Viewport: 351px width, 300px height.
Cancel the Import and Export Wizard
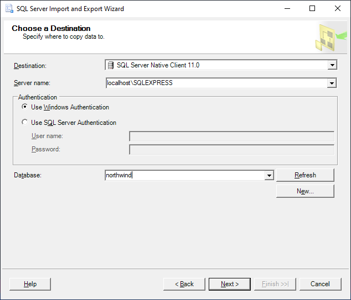[320, 284]
